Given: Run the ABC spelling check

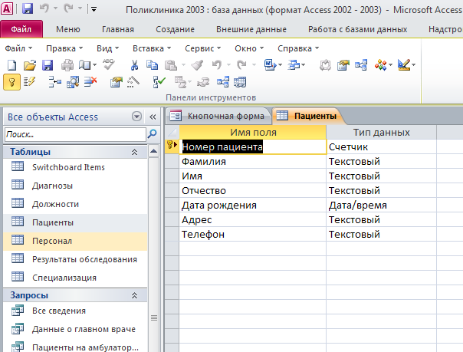Looking at the screenshot, I should tap(109, 64).
